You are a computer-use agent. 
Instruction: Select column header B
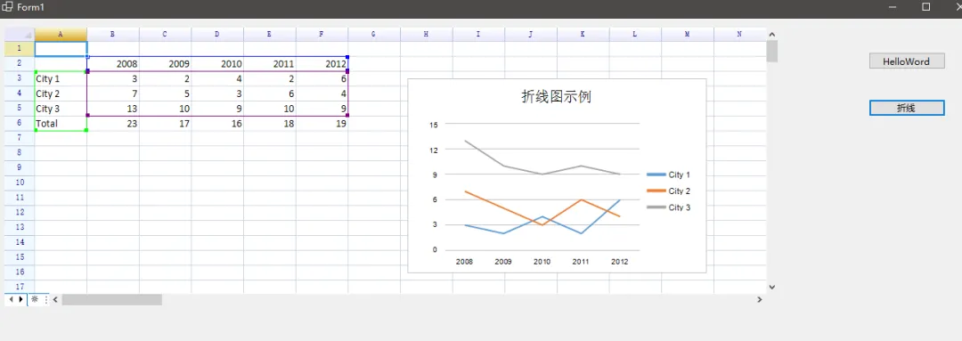[x=113, y=35]
